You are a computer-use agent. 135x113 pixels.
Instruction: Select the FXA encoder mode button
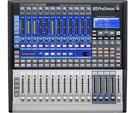(17, 24)
